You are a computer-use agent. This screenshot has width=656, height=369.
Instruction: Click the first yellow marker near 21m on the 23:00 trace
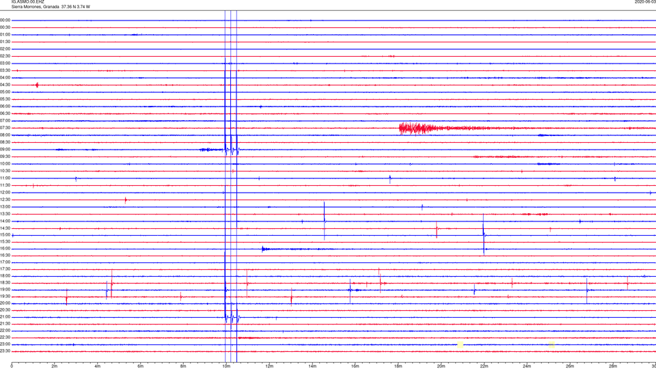coord(460,344)
